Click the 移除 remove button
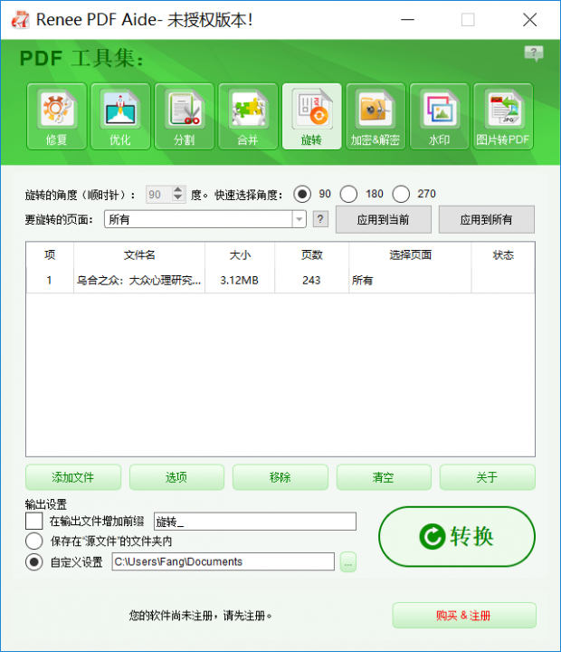 coord(280,477)
